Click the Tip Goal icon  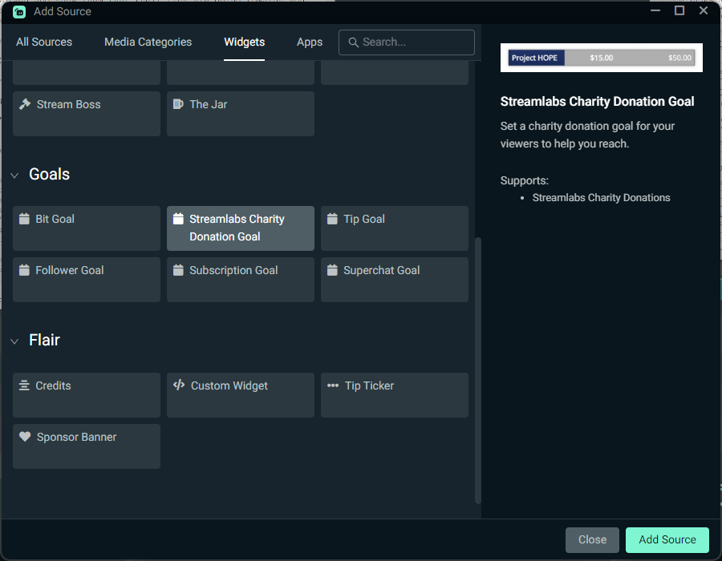[x=333, y=218]
